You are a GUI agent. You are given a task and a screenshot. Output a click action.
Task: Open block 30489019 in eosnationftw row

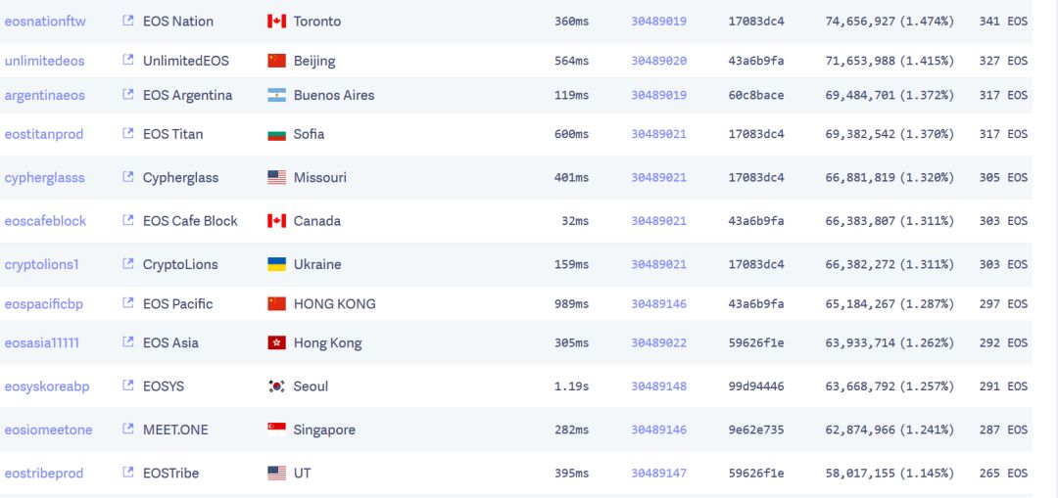[658, 22]
